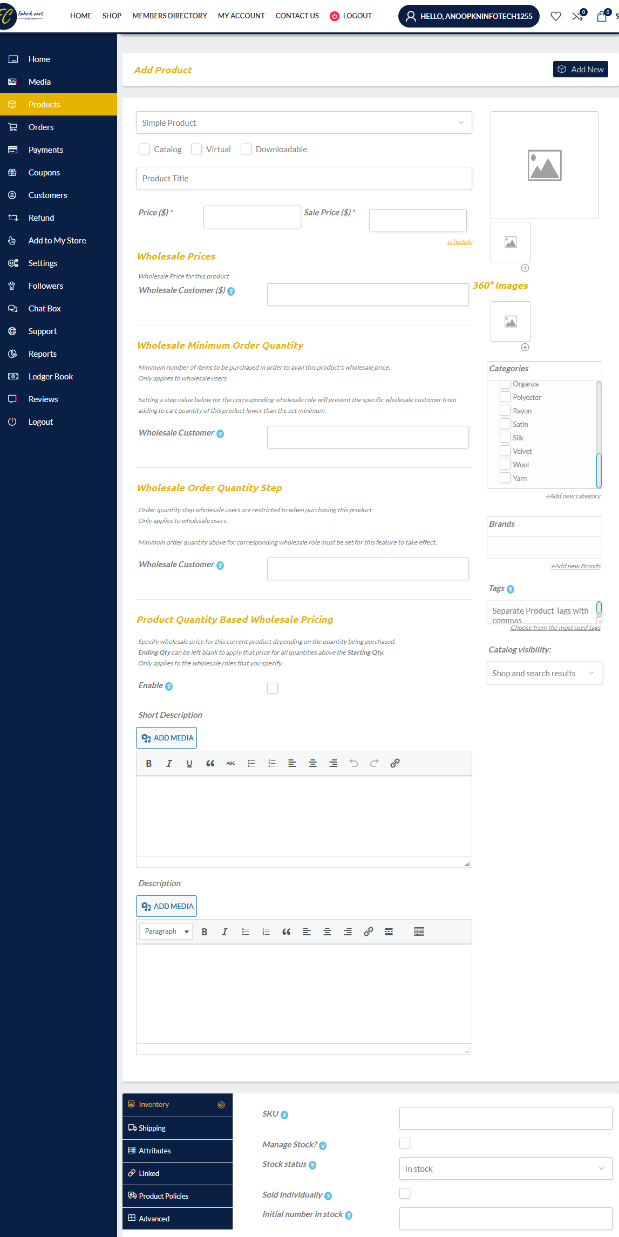Image resolution: width=619 pixels, height=1237 pixels.
Task: Click the SKU input field
Action: pyautogui.click(x=506, y=1118)
